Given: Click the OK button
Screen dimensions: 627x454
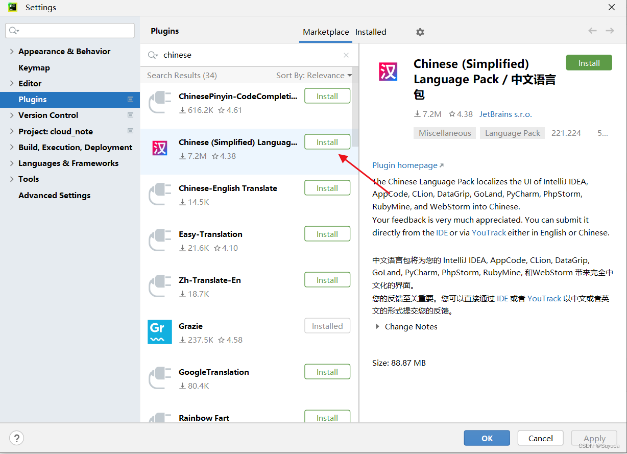Looking at the screenshot, I should coord(487,438).
